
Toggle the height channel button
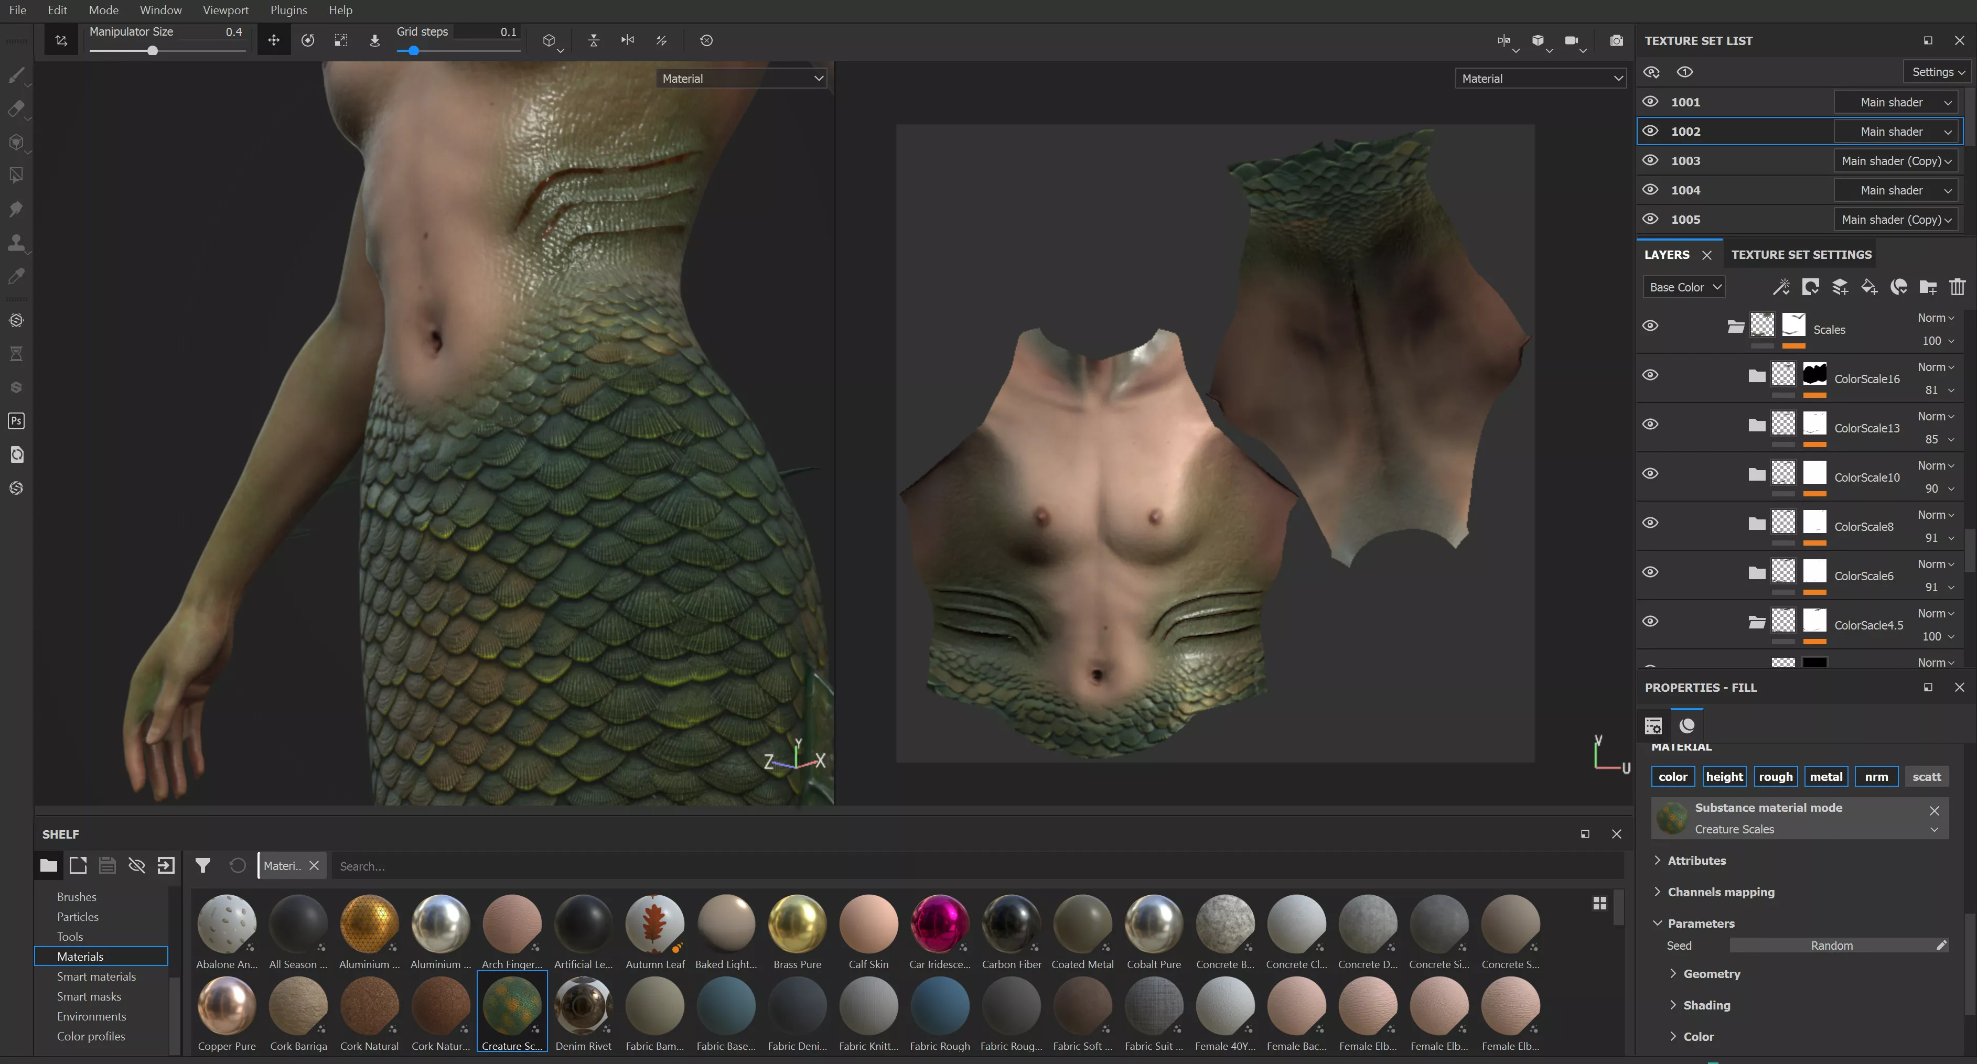1724,776
